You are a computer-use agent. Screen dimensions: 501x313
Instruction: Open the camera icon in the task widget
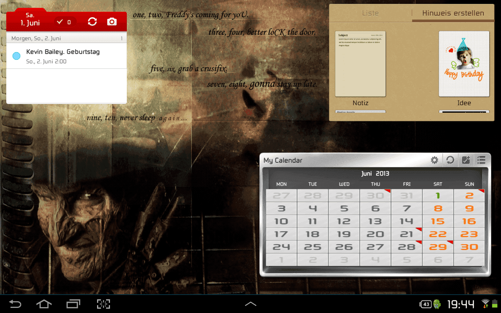tap(112, 22)
